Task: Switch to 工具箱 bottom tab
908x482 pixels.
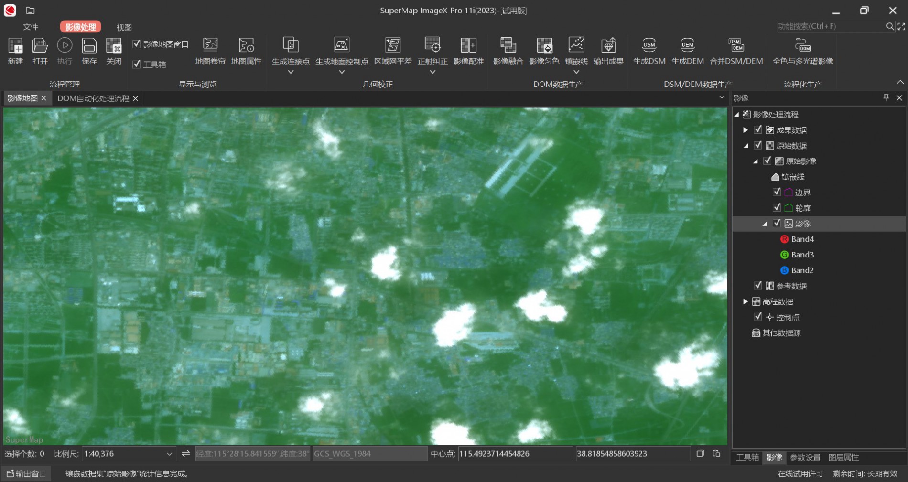Action: point(747,457)
